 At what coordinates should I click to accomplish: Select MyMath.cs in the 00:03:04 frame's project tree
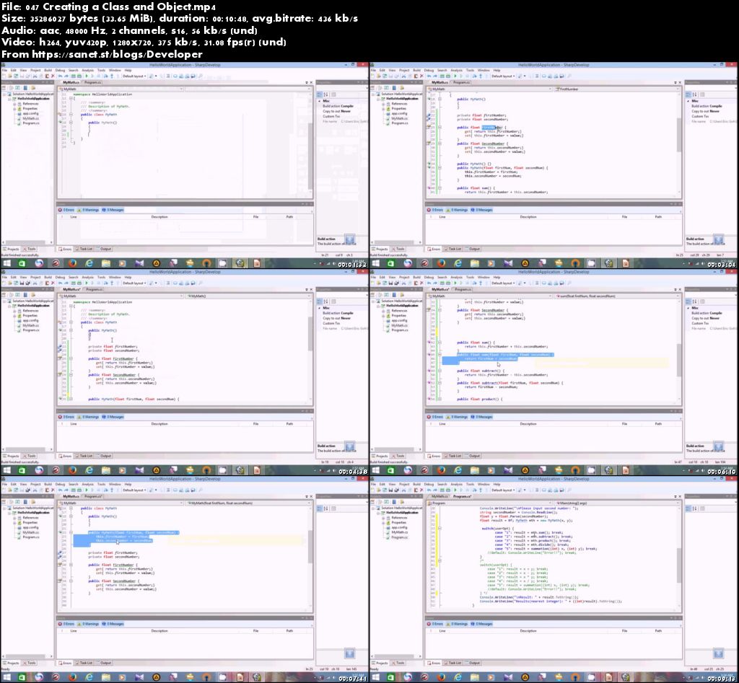400,118
